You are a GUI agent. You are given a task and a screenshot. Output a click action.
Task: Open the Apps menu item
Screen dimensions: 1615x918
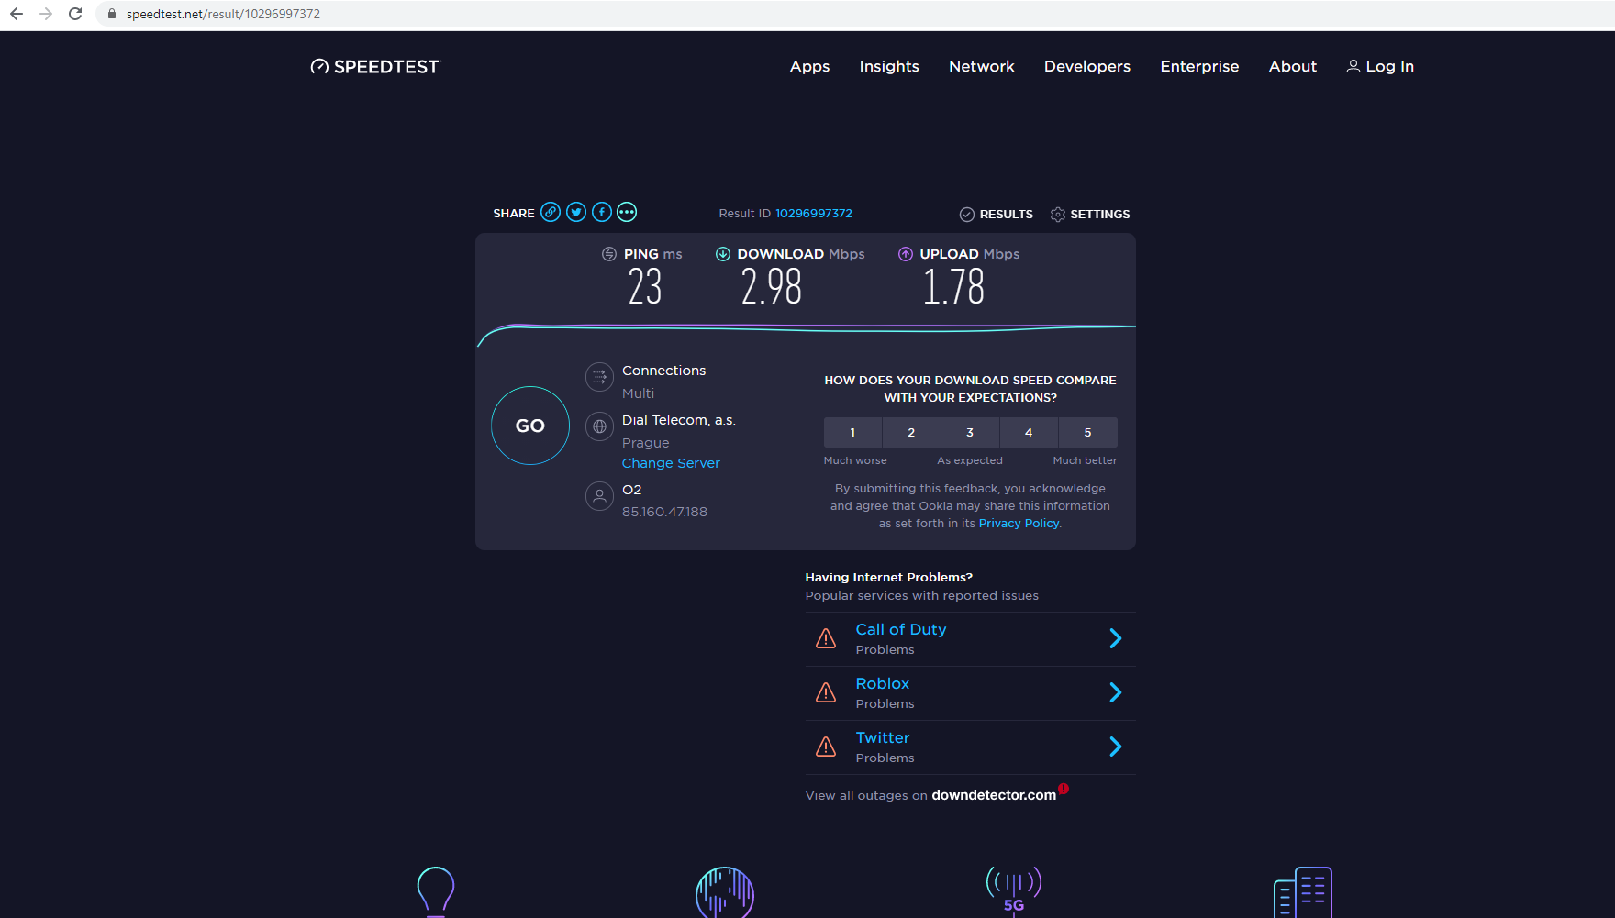tap(809, 66)
